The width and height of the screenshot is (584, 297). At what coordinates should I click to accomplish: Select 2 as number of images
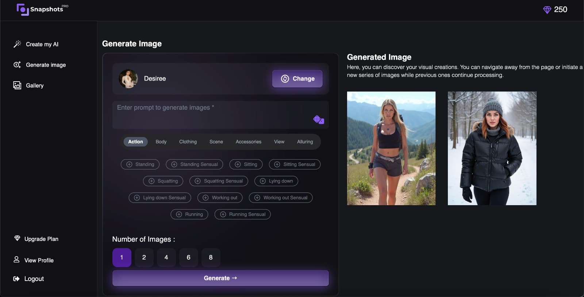[144, 257]
